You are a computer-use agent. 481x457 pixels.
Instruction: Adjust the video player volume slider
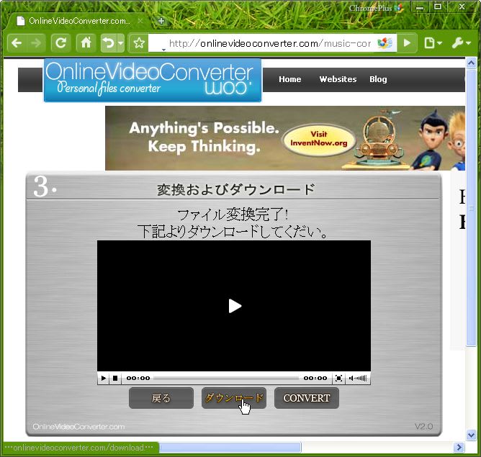pos(359,378)
